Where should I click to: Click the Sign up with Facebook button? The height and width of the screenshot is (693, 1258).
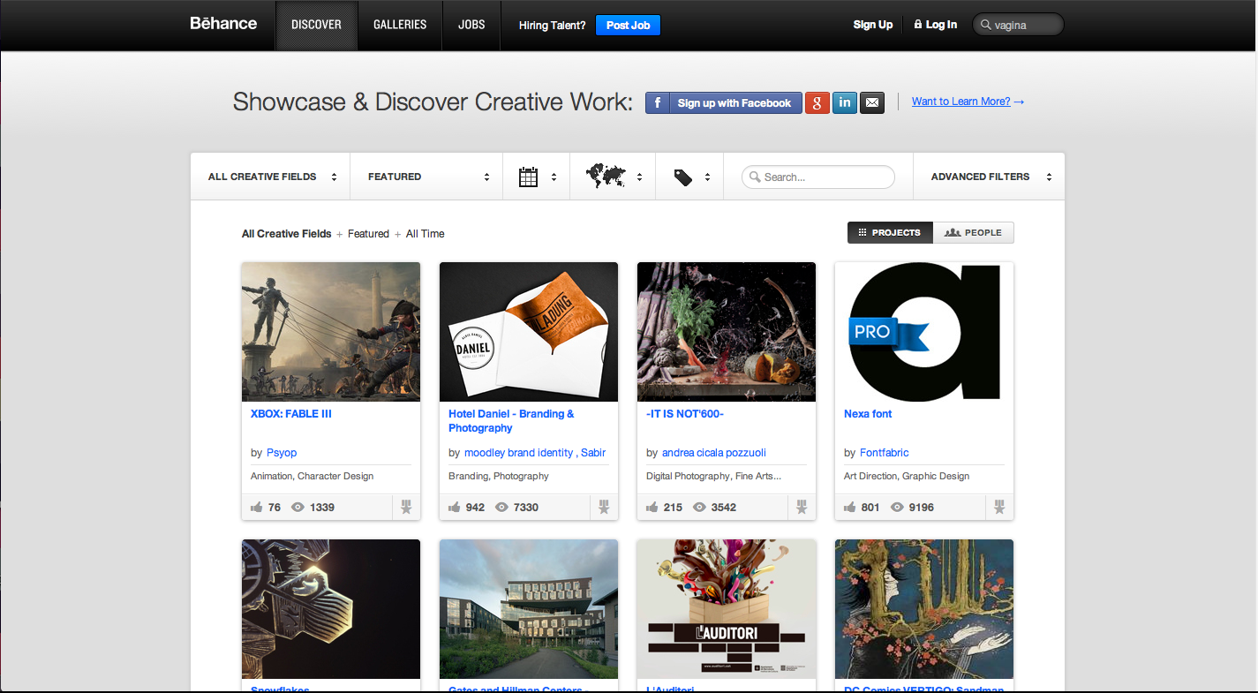point(724,102)
